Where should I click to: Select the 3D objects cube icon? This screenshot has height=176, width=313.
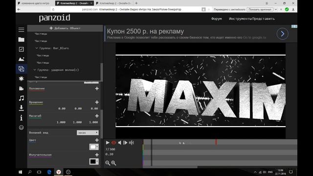[22, 69]
